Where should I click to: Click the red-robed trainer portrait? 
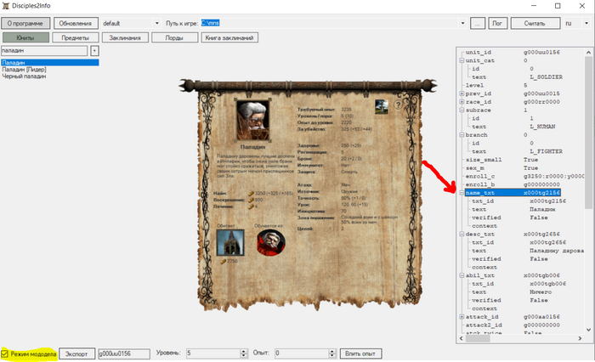tap(271, 243)
